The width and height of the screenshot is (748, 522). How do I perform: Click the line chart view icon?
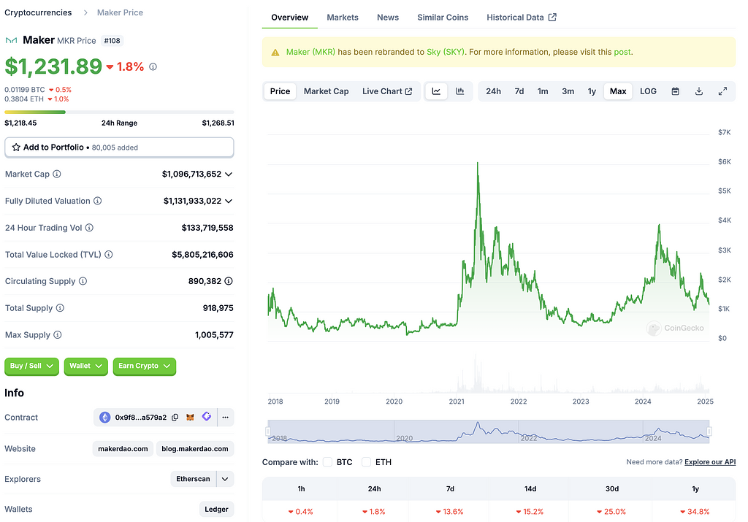436,91
